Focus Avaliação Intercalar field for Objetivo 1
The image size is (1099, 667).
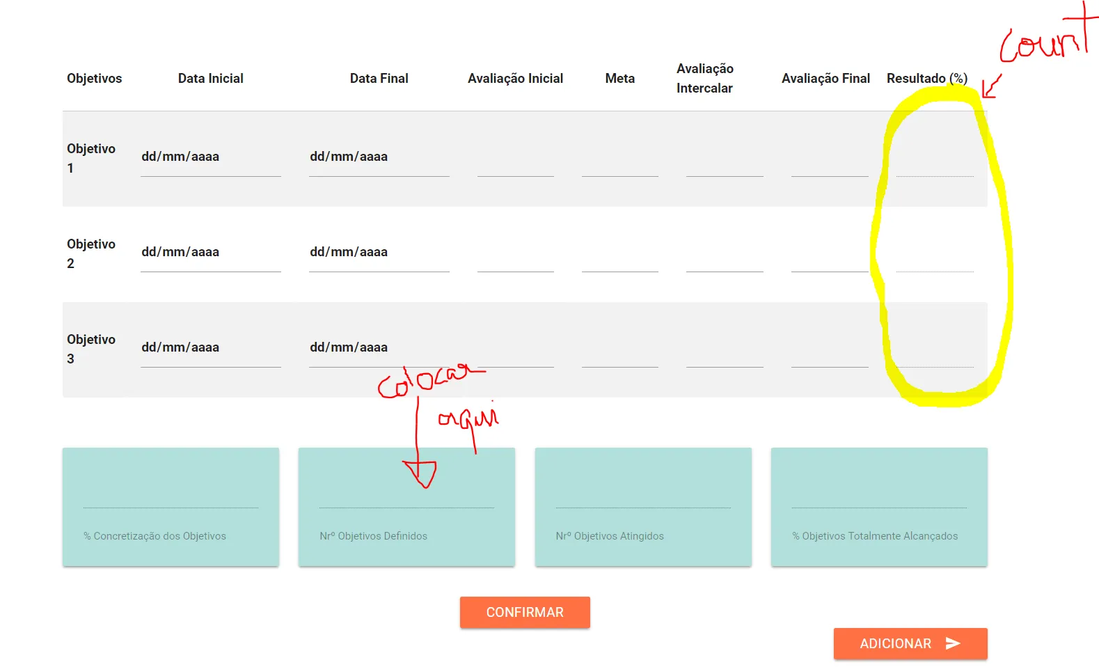[725, 157]
